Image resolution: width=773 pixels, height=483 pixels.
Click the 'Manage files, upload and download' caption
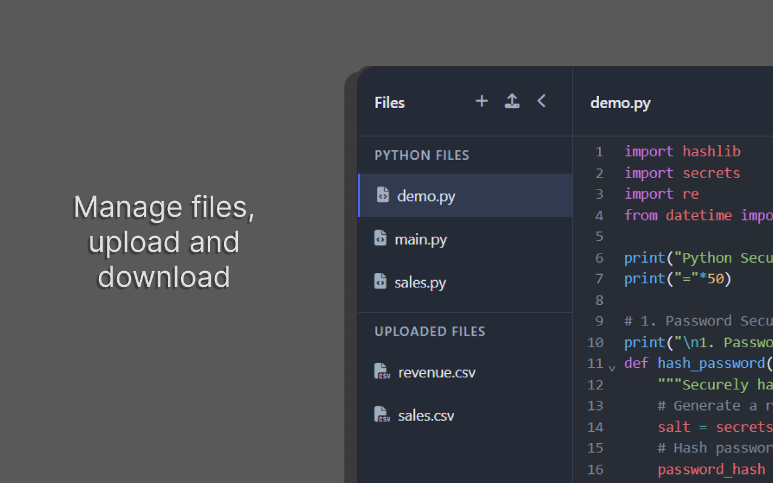(x=164, y=241)
